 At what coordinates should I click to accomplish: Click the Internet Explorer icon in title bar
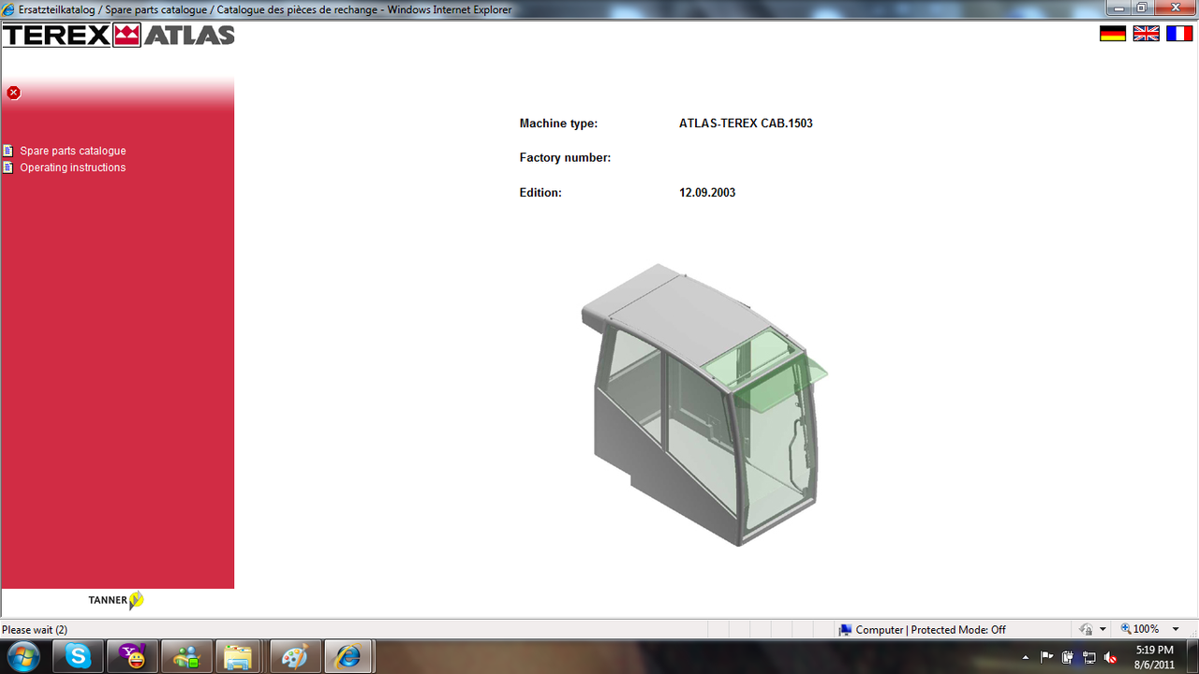tap(8, 8)
